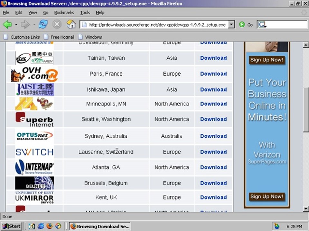309x231 pixels.
Task: Click the BELNET mirror logo
Action: 34,183
